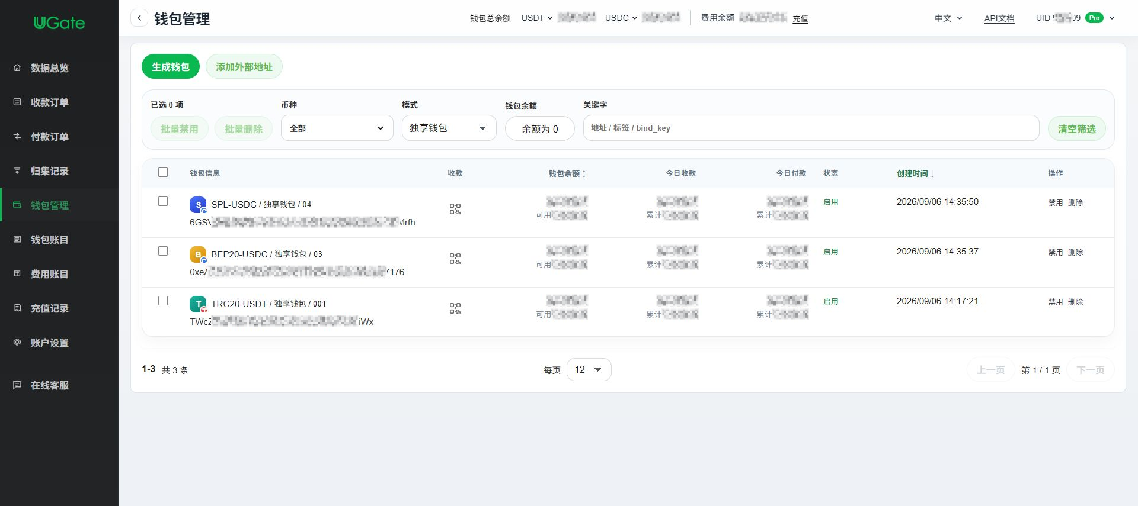Image resolution: width=1138 pixels, height=506 pixels.
Task: Expand the UID account menu chevron
Action: pos(1112,18)
